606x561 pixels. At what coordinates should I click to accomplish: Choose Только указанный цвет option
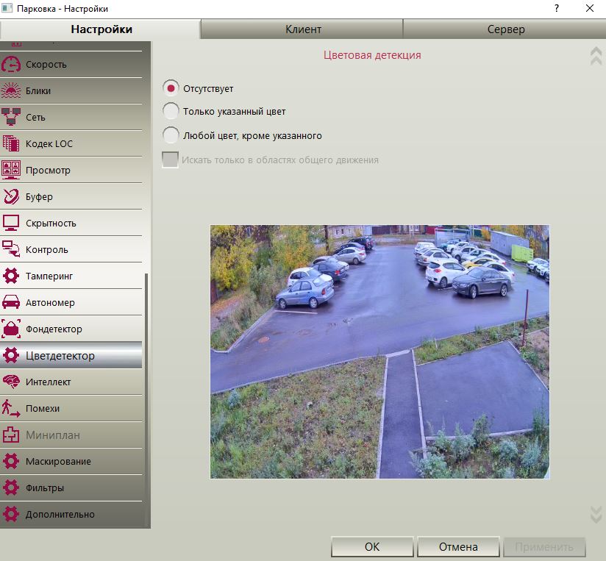(171, 111)
